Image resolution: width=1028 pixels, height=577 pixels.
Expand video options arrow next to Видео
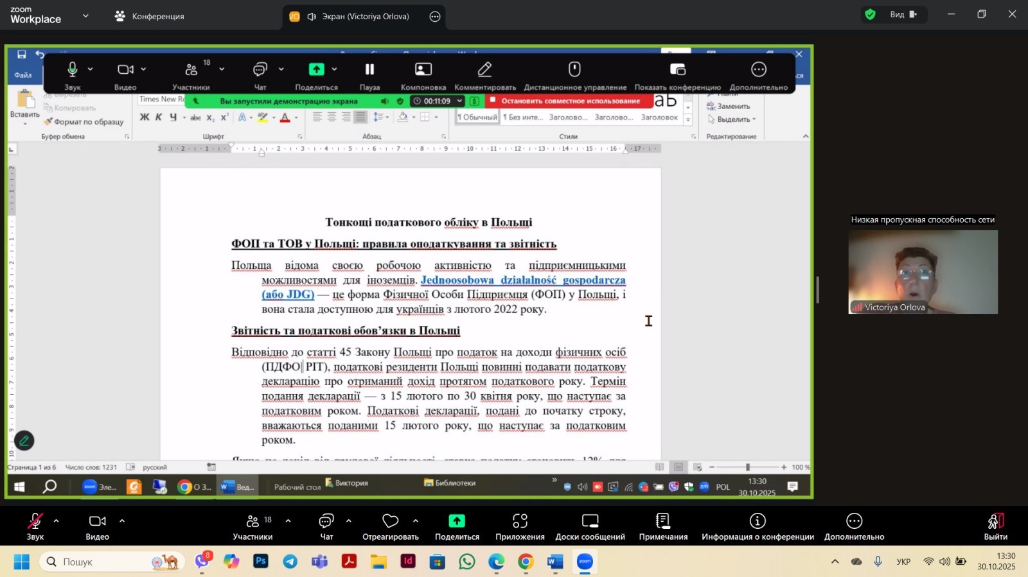pos(122,521)
